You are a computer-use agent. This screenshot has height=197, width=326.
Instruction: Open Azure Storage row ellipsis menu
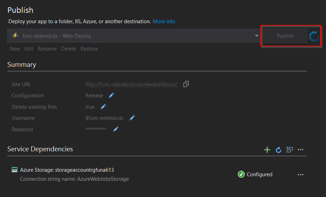click(300, 174)
